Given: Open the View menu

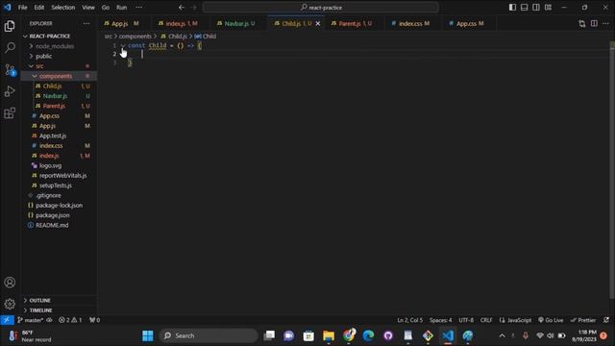Looking at the screenshot, I should [88, 7].
